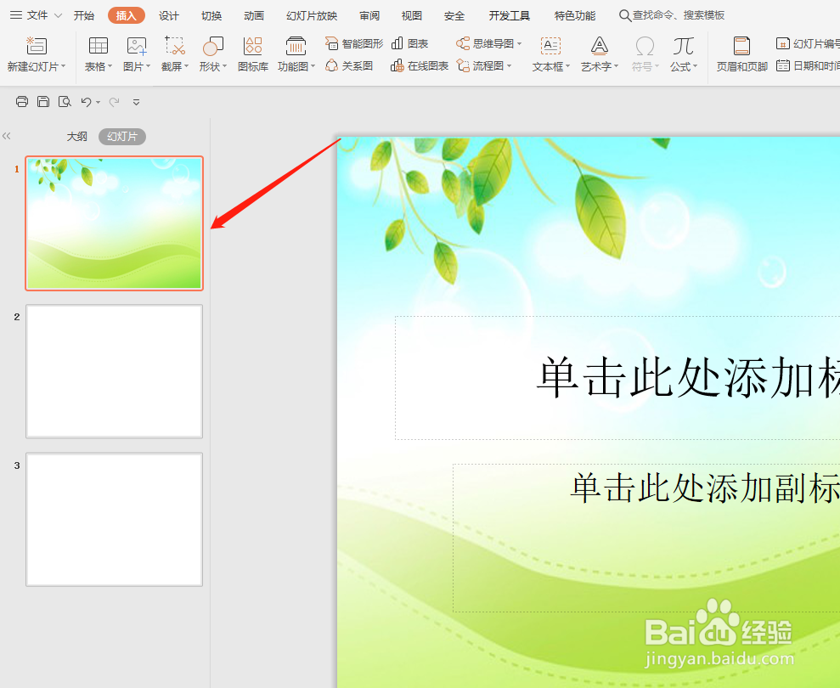Collapse the slide panel with double chevron
The image size is (840, 688).
(x=7, y=136)
